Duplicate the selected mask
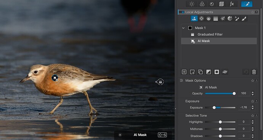This screenshot has height=140, width=263. coord(200,72)
